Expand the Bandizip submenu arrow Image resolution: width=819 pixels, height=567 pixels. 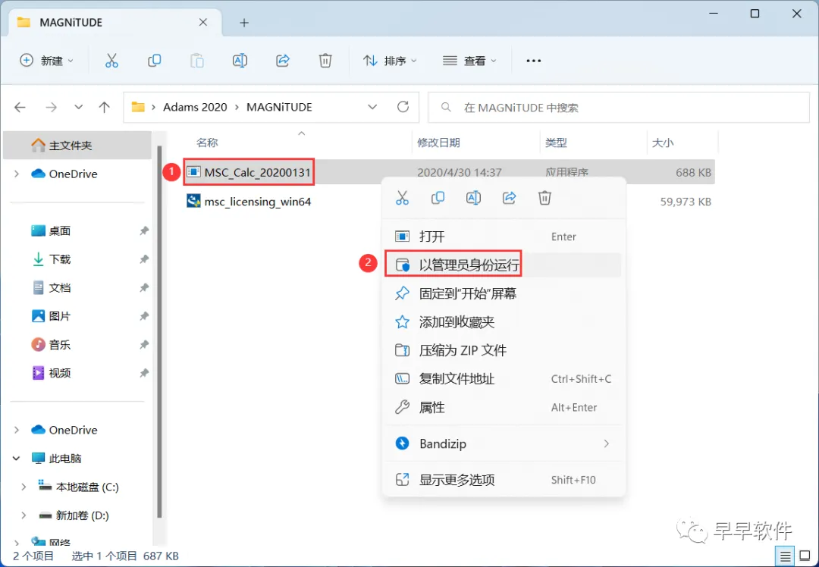607,443
